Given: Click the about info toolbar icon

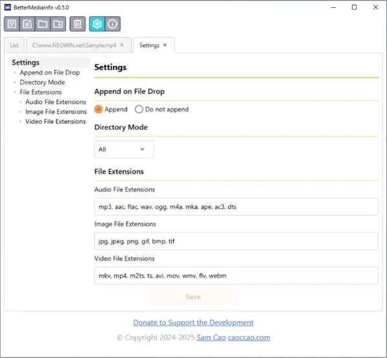Looking at the screenshot, I should 113,24.
